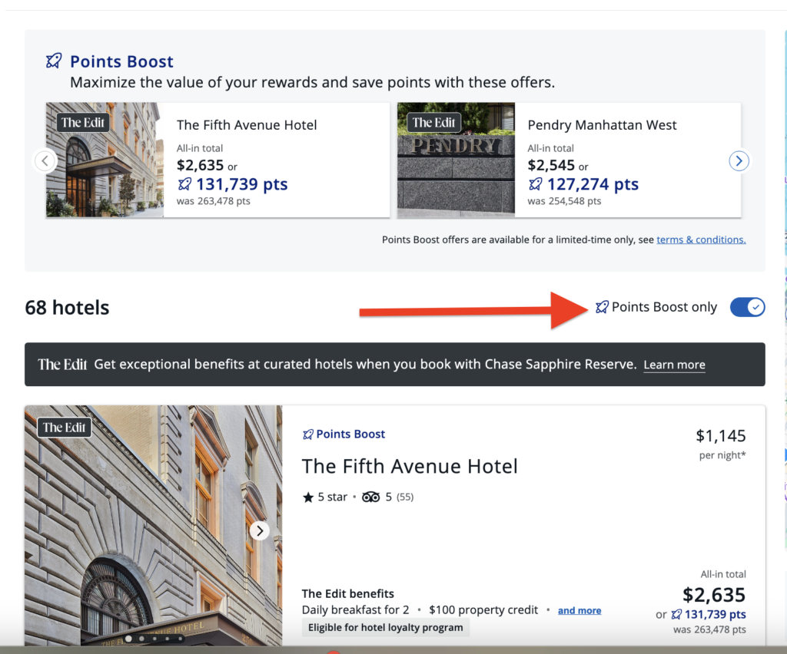Viewport: 787px width, 654px height.
Task: Advance to next photo of Fifth Avenue Hotel
Action: click(260, 530)
